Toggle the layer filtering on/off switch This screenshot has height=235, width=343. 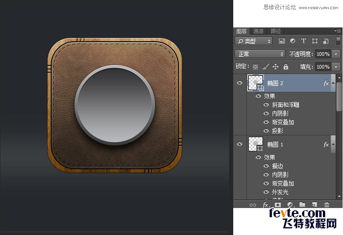point(338,41)
